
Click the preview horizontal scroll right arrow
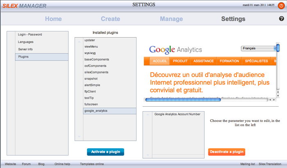274,100
